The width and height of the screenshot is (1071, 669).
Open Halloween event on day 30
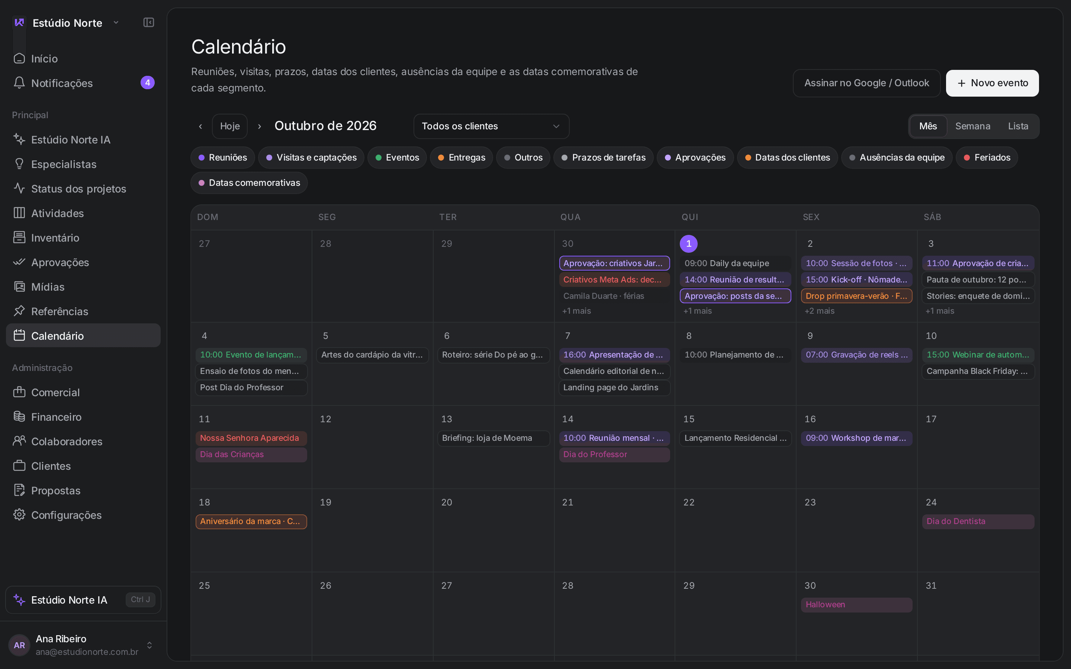[856, 604]
